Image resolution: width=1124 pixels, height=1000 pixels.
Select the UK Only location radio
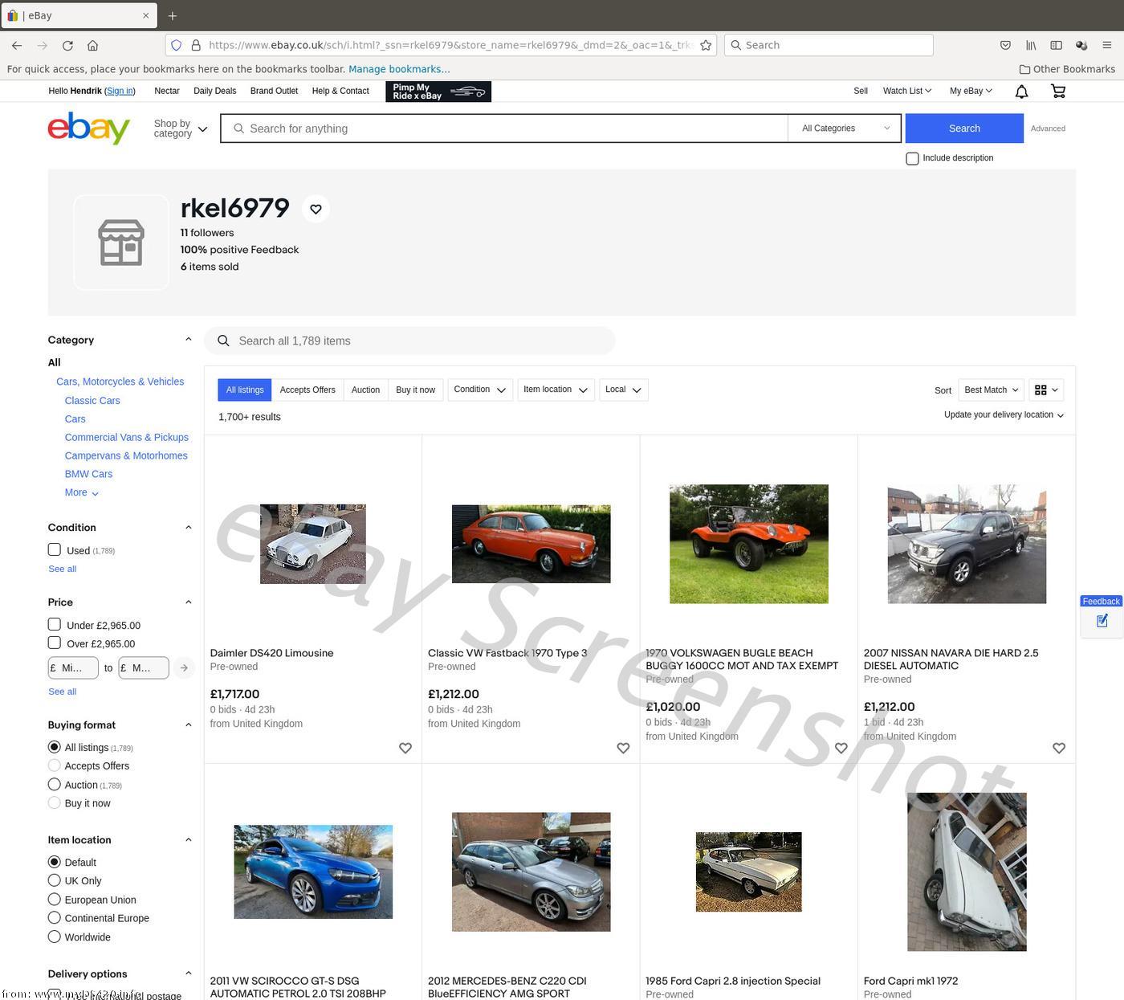pyautogui.click(x=55, y=880)
